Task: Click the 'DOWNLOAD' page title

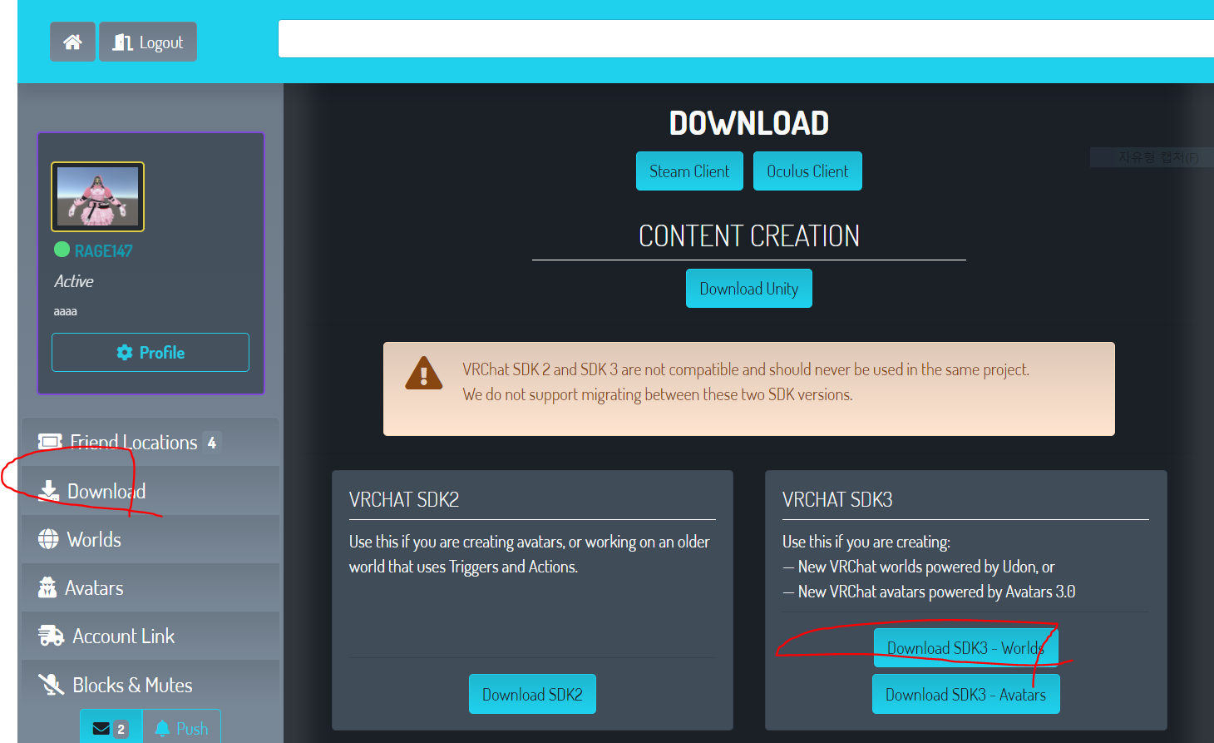Action: [x=749, y=123]
